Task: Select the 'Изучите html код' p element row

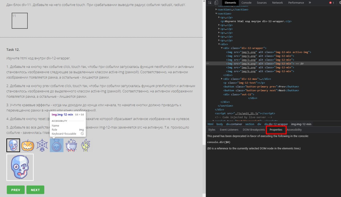Action: 256,21
